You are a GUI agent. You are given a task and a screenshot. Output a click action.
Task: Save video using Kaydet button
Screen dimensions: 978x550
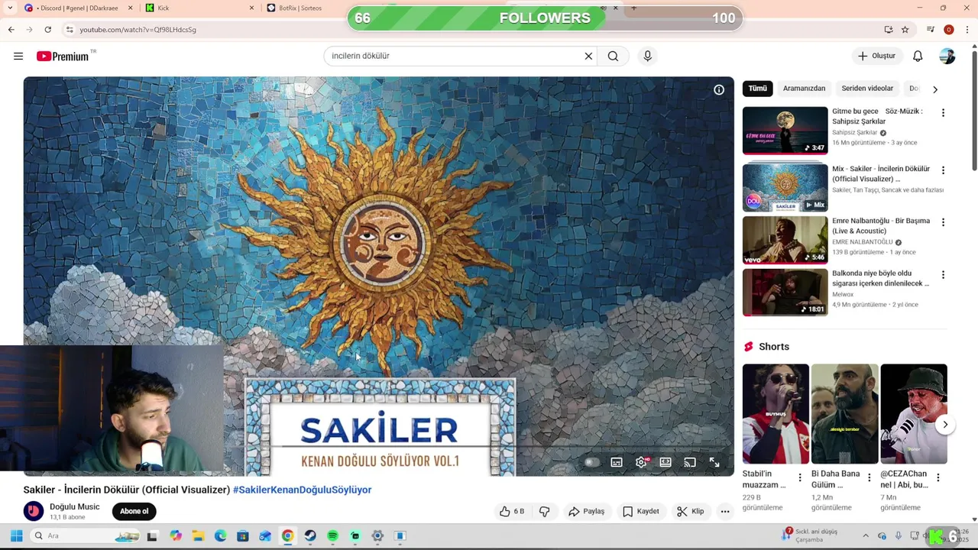pos(640,511)
